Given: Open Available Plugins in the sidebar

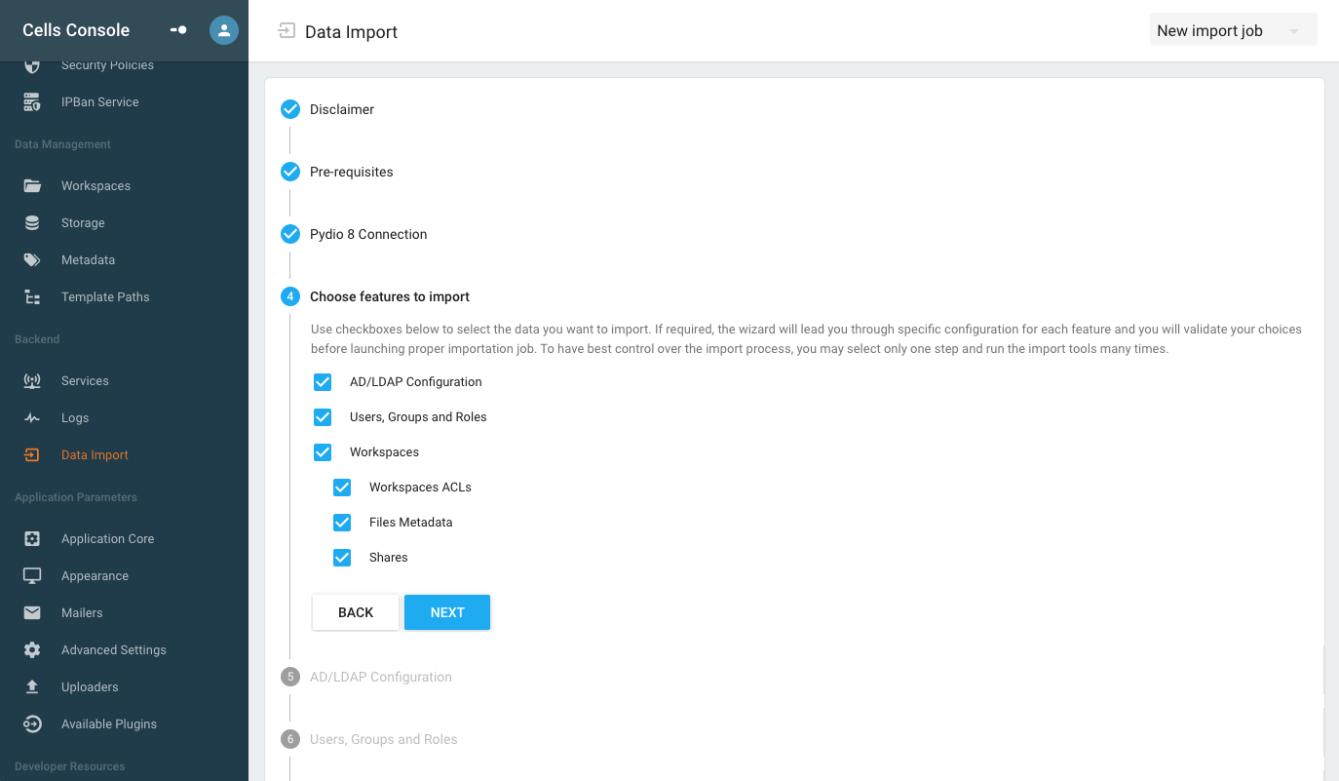Looking at the screenshot, I should coord(109,724).
